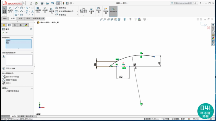216x121 pixels.
Task: Click Linear Sketch Pattern in the ribbon
Action: coord(64,11)
